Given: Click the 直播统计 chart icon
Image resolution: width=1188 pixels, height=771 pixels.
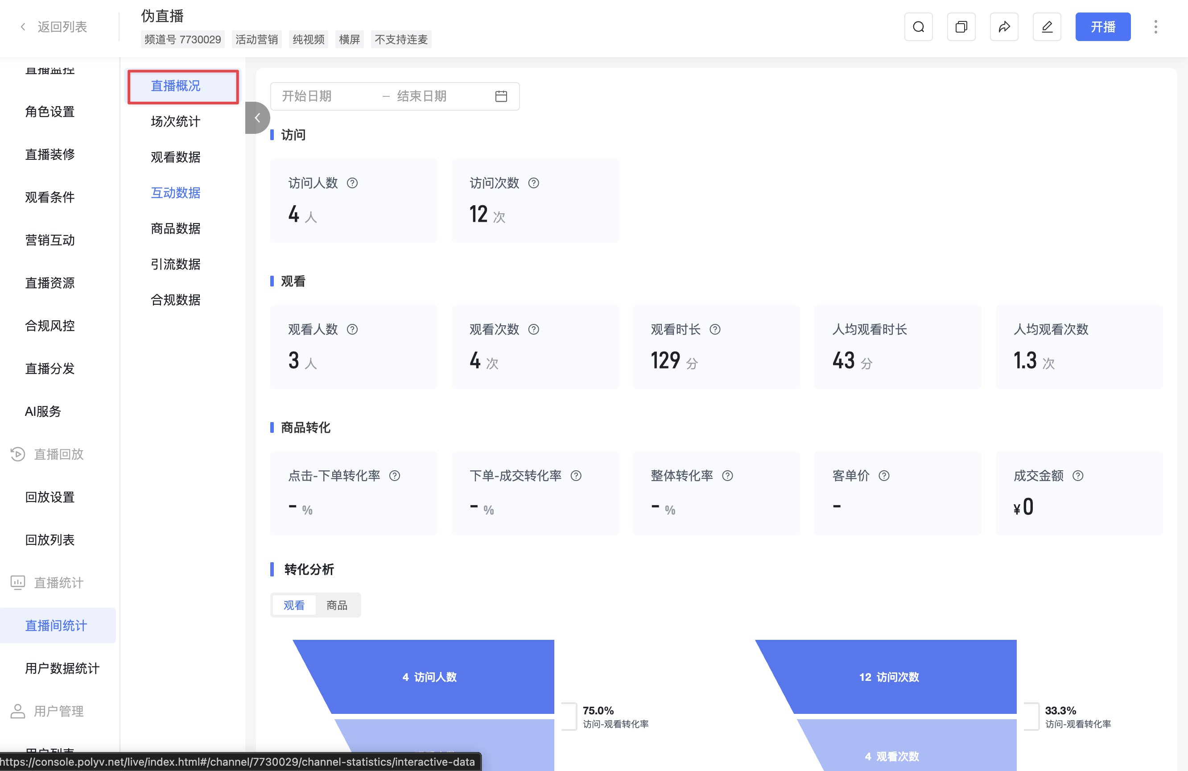Looking at the screenshot, I should click(x=18, y=583).
